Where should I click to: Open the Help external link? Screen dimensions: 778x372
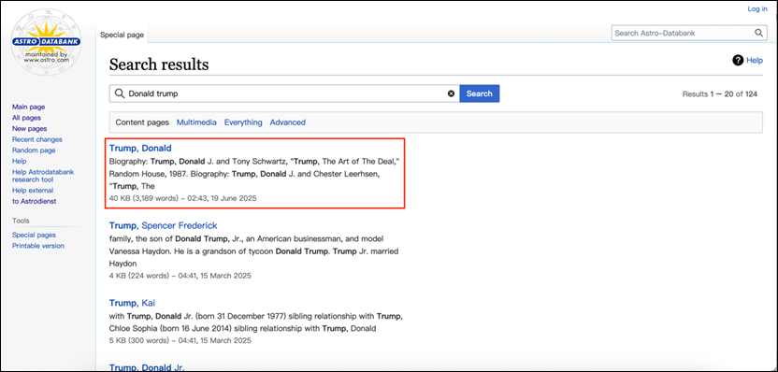[33, 191]
